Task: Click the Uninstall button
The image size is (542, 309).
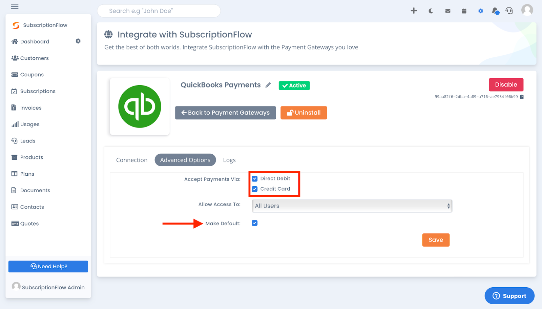Action: [304, 113]
